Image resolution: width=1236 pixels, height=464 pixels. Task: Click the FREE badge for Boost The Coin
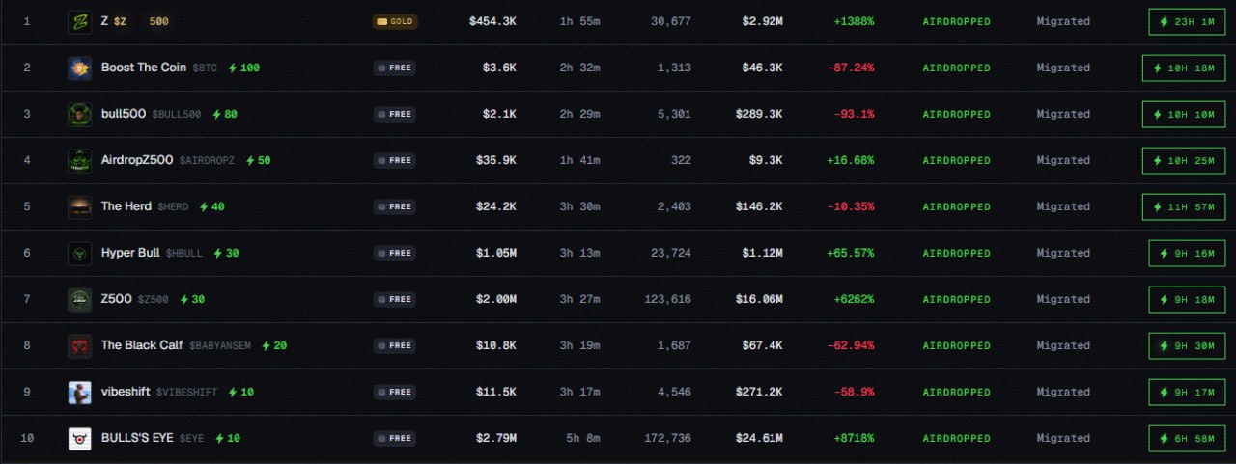click(395, 68)
